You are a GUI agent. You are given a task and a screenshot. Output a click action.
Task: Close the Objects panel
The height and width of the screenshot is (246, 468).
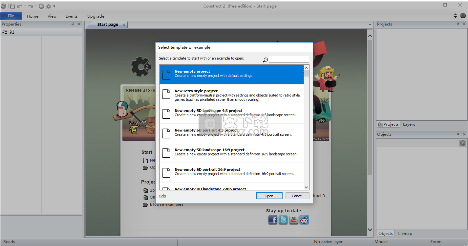(464, 134)
